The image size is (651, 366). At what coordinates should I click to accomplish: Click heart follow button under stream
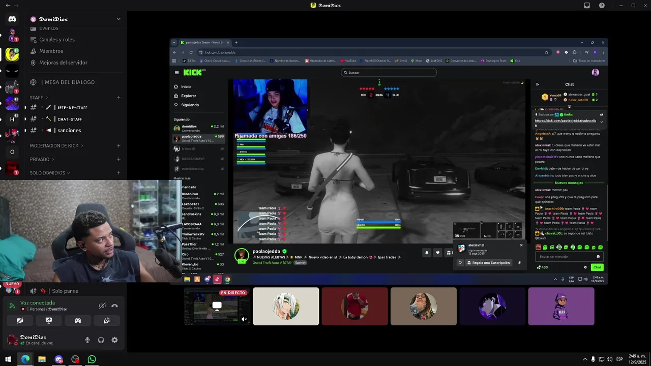point(437,253)
